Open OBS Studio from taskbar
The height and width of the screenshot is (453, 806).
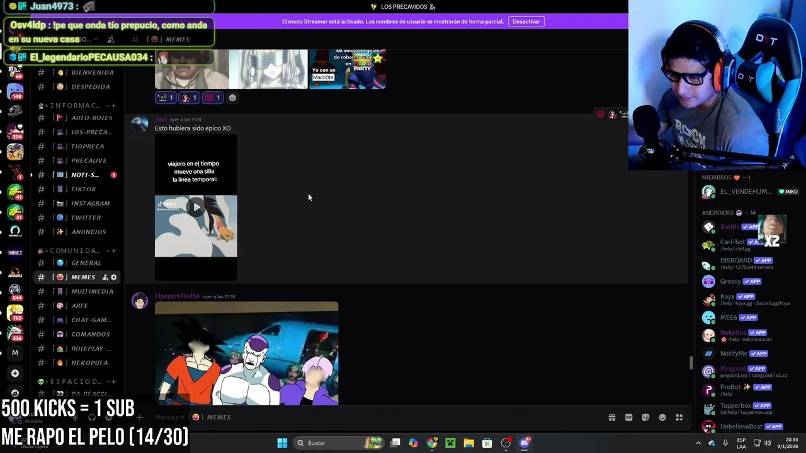click(x=506, y=443)
